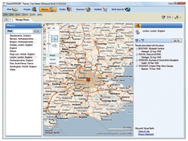Click the find next arrow button
This screenshot has height=141, width=188.
point(38,31)
